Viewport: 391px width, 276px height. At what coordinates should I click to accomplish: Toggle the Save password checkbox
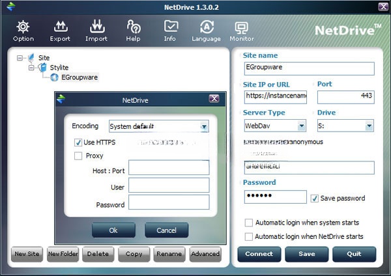[x=314, y=199]
